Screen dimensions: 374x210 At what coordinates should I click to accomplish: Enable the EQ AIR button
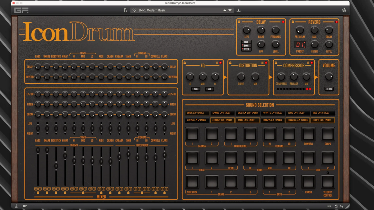point(209,89)
